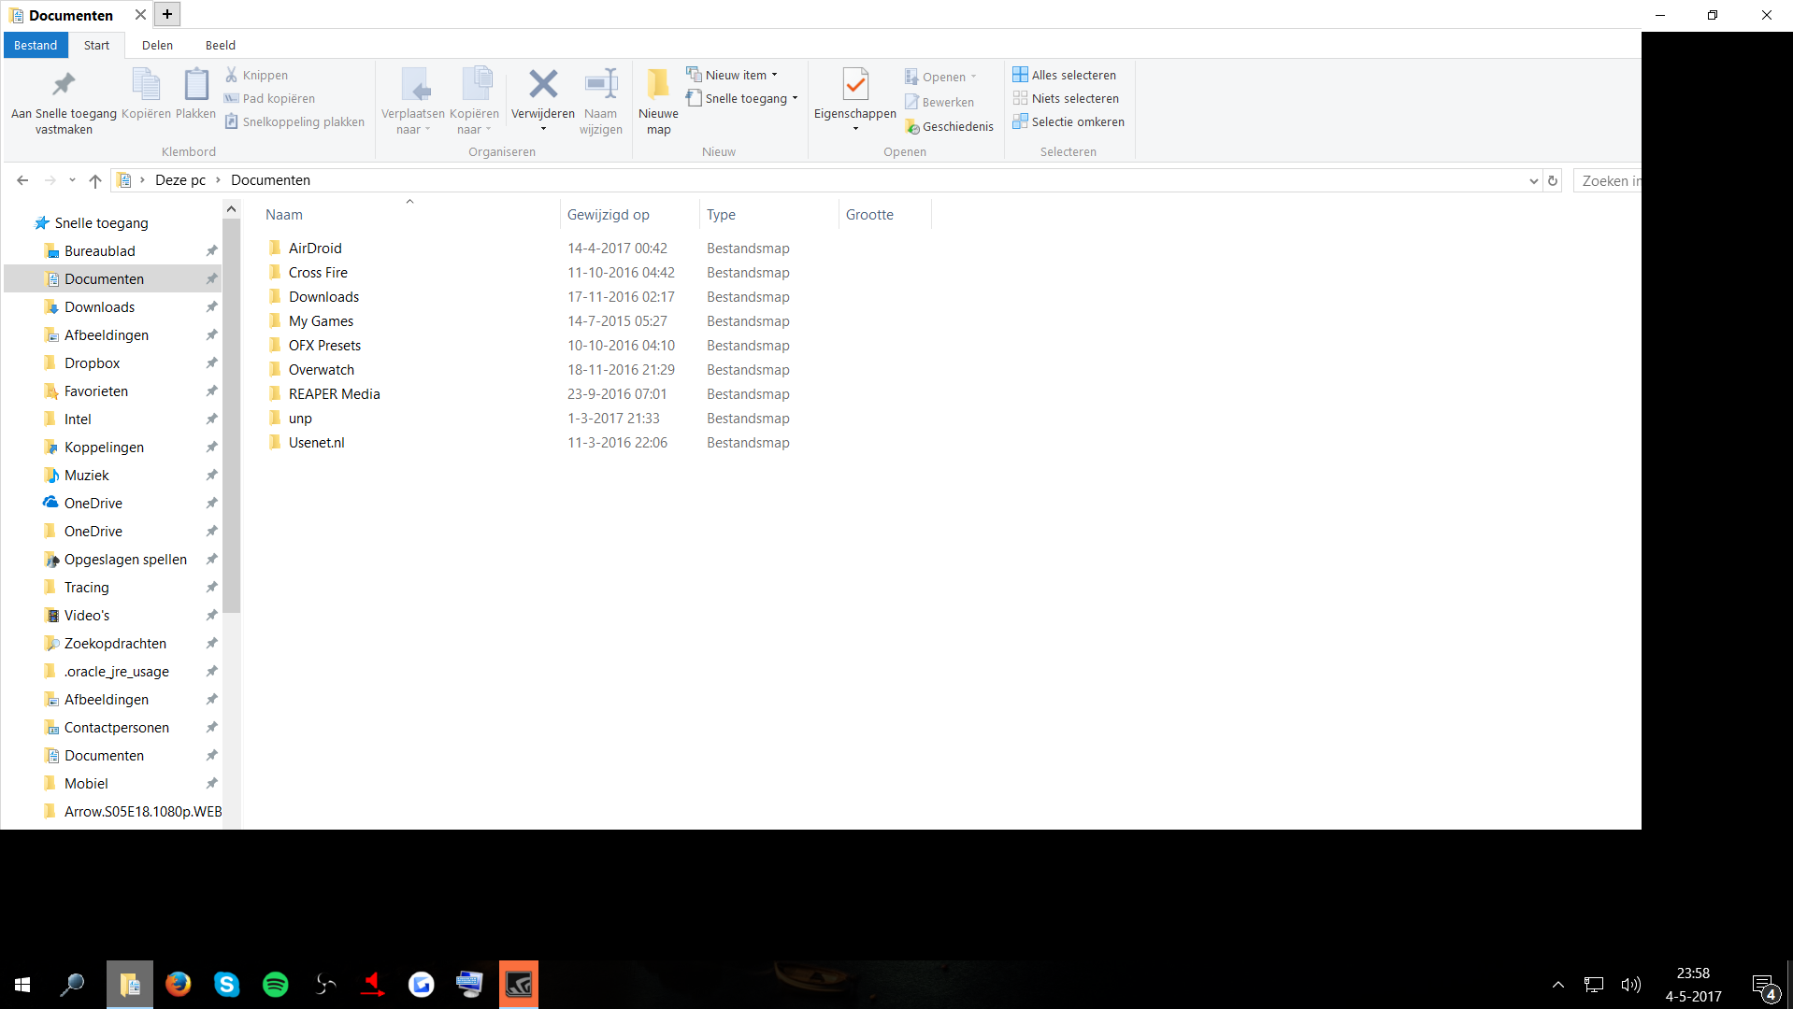The image size is (1793, 1009).
Task: Switch to the Start ribbon tab
Action: point(96,45)
